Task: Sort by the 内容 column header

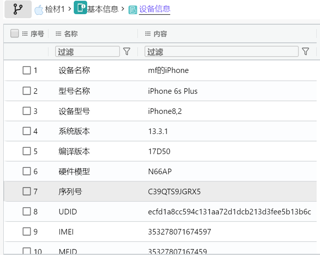Action: click(x=160, y=34)
